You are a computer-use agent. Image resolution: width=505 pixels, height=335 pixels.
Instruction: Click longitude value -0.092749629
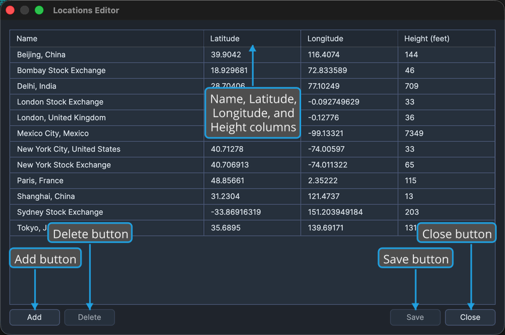click(x=334, y=102)
